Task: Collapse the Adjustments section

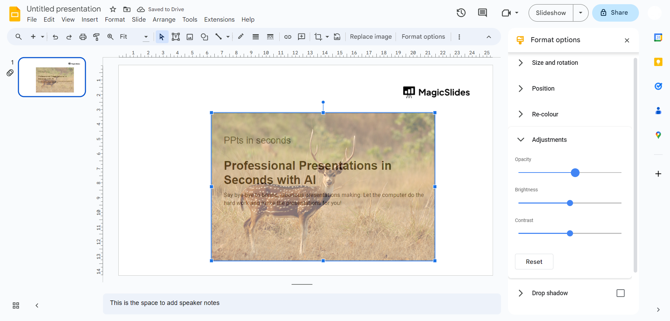Action: [549, 140]
